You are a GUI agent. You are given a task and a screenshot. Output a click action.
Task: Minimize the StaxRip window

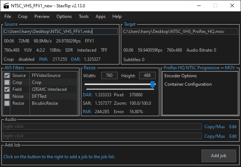(x=199, y=6)
